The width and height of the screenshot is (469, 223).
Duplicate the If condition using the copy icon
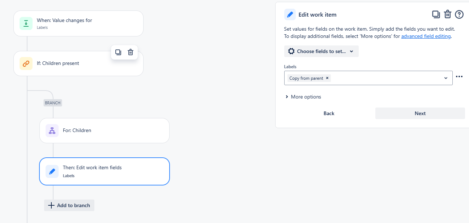click(x=118, y=52)
